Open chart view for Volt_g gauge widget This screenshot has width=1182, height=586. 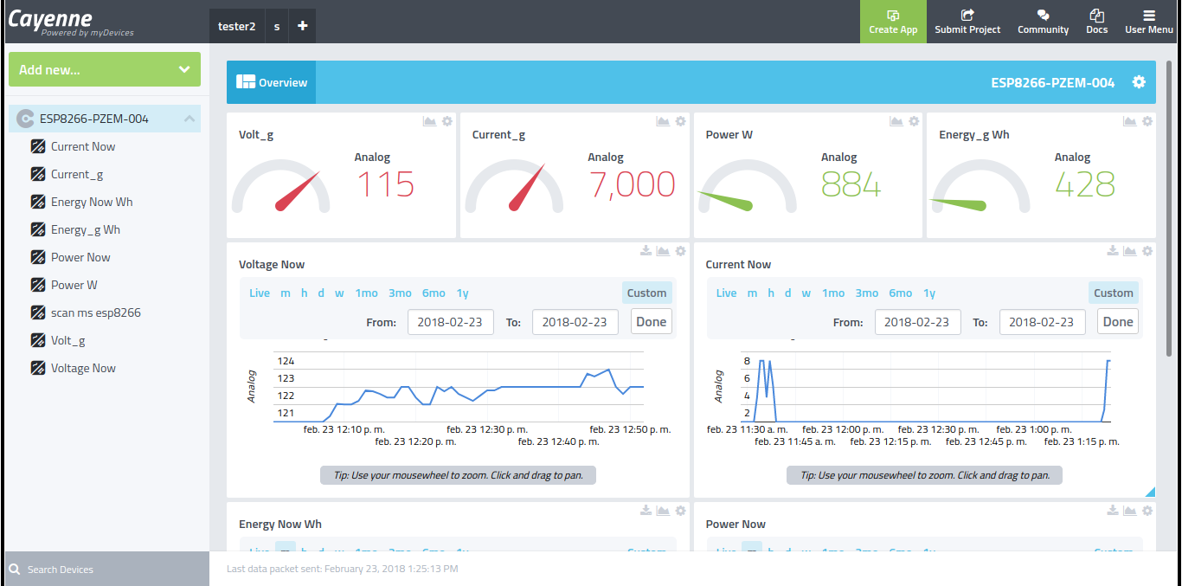(x=429, y=122)
